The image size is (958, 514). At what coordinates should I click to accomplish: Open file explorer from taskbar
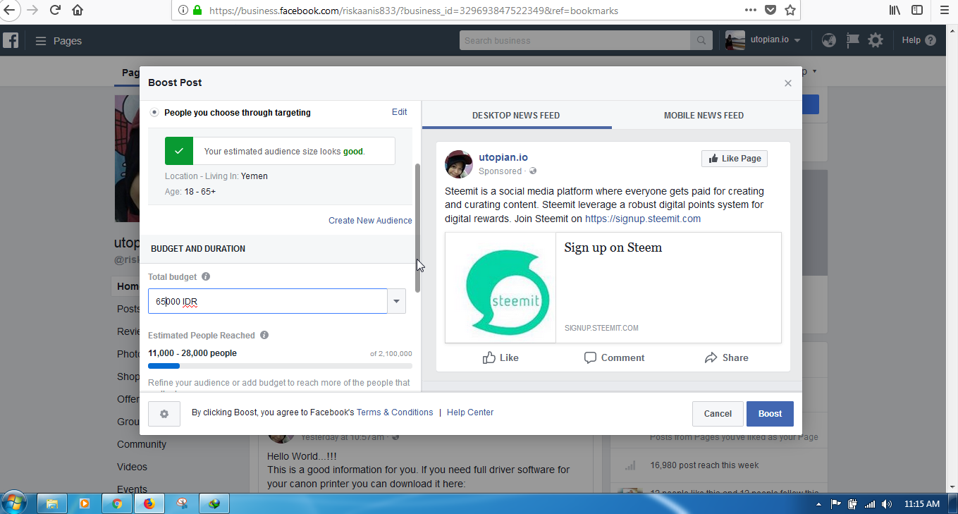pos(51,503)
